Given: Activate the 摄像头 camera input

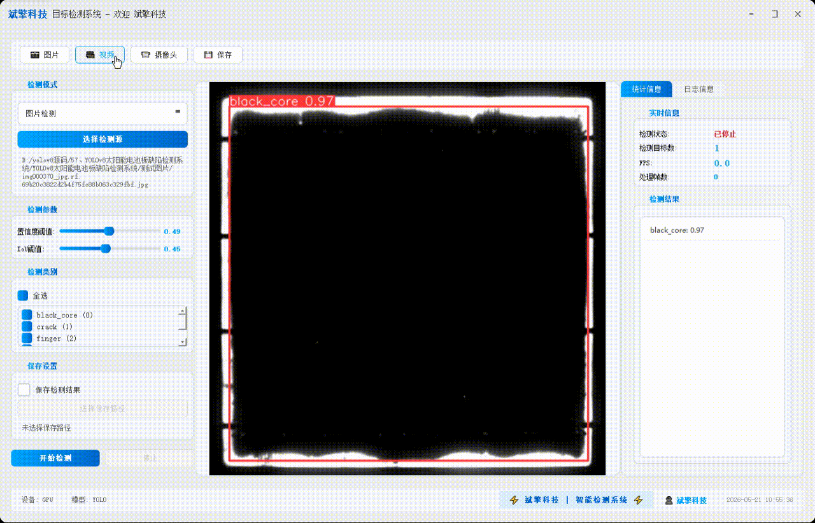Looking at the screenshot, I should (159, 55).
